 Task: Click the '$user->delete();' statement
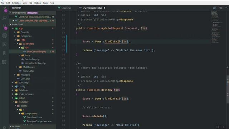click(x=95, y=116)
